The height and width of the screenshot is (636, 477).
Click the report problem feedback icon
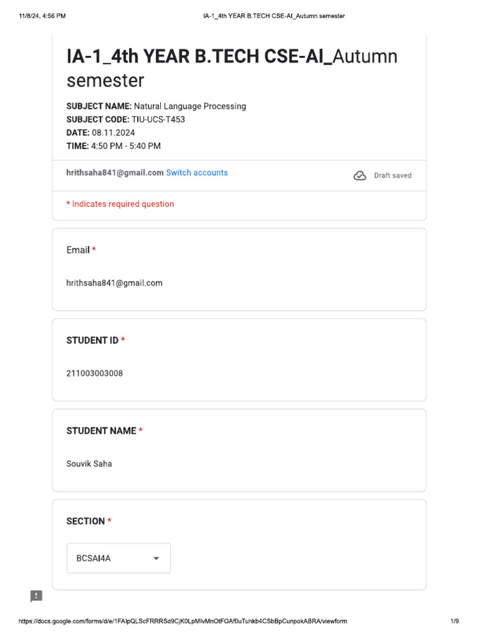pos(37,596)
